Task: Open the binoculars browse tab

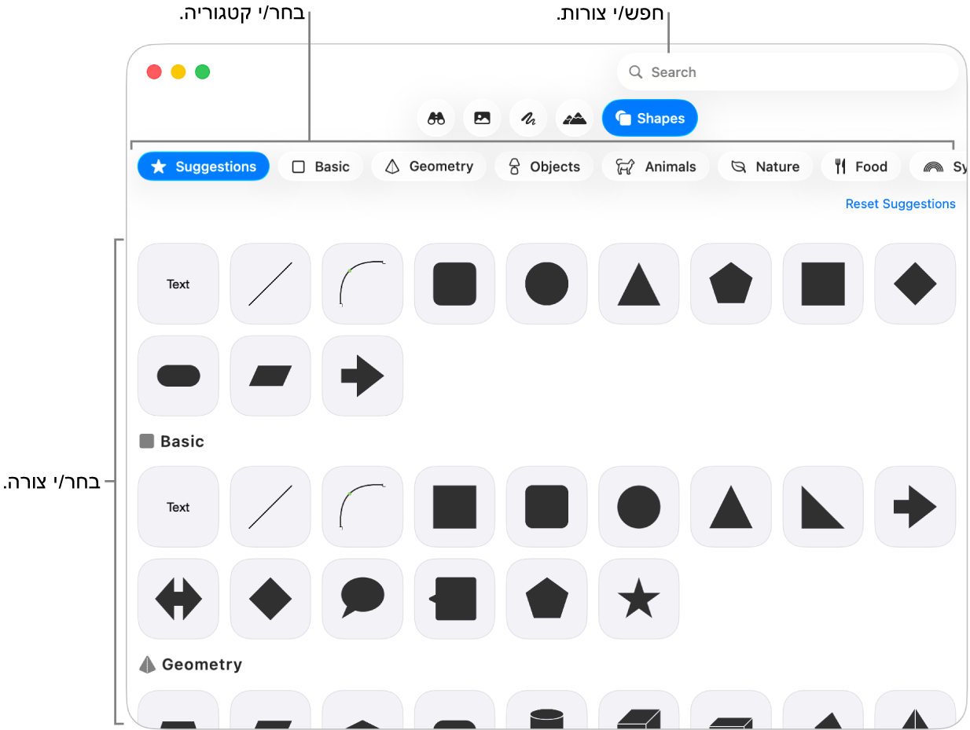Action: [x=436, y=119]
